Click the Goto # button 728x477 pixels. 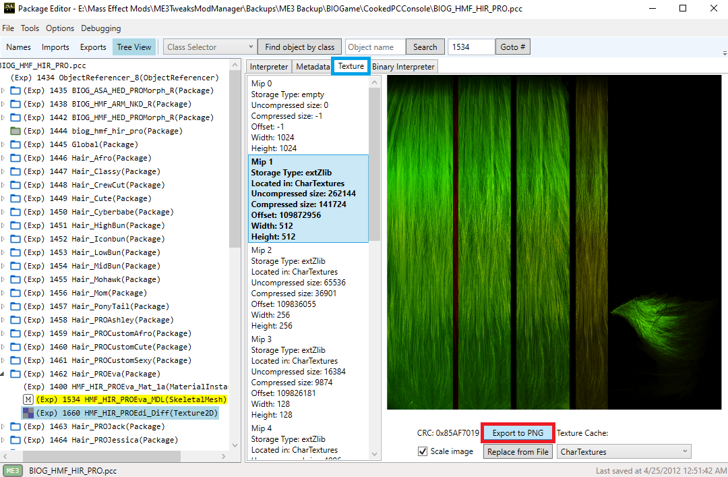(512, 47)
